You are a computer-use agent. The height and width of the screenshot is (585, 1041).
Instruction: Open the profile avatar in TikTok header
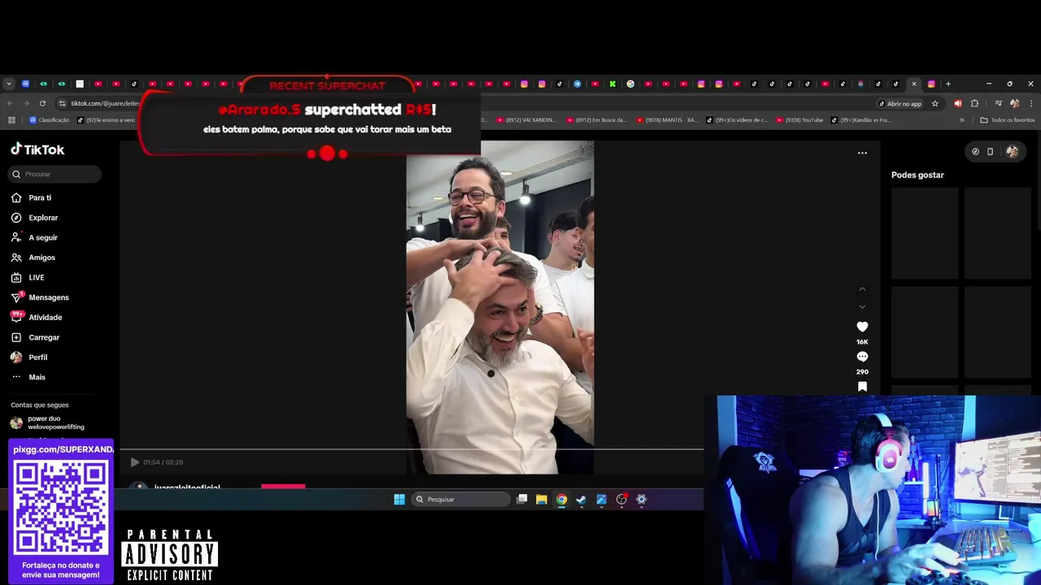click(1013, 151)
